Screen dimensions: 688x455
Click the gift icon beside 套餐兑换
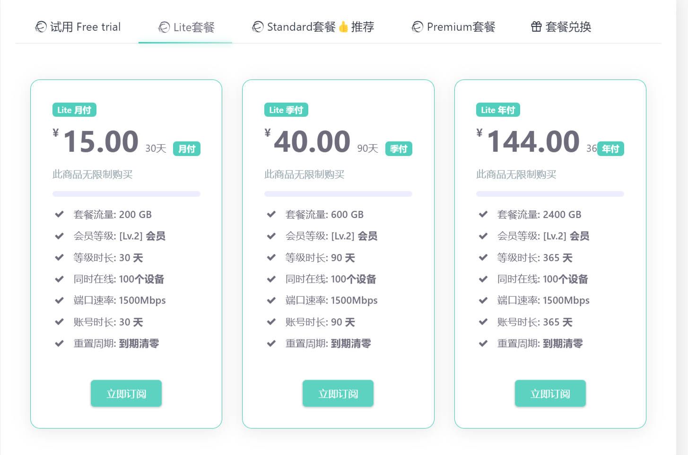536,27
